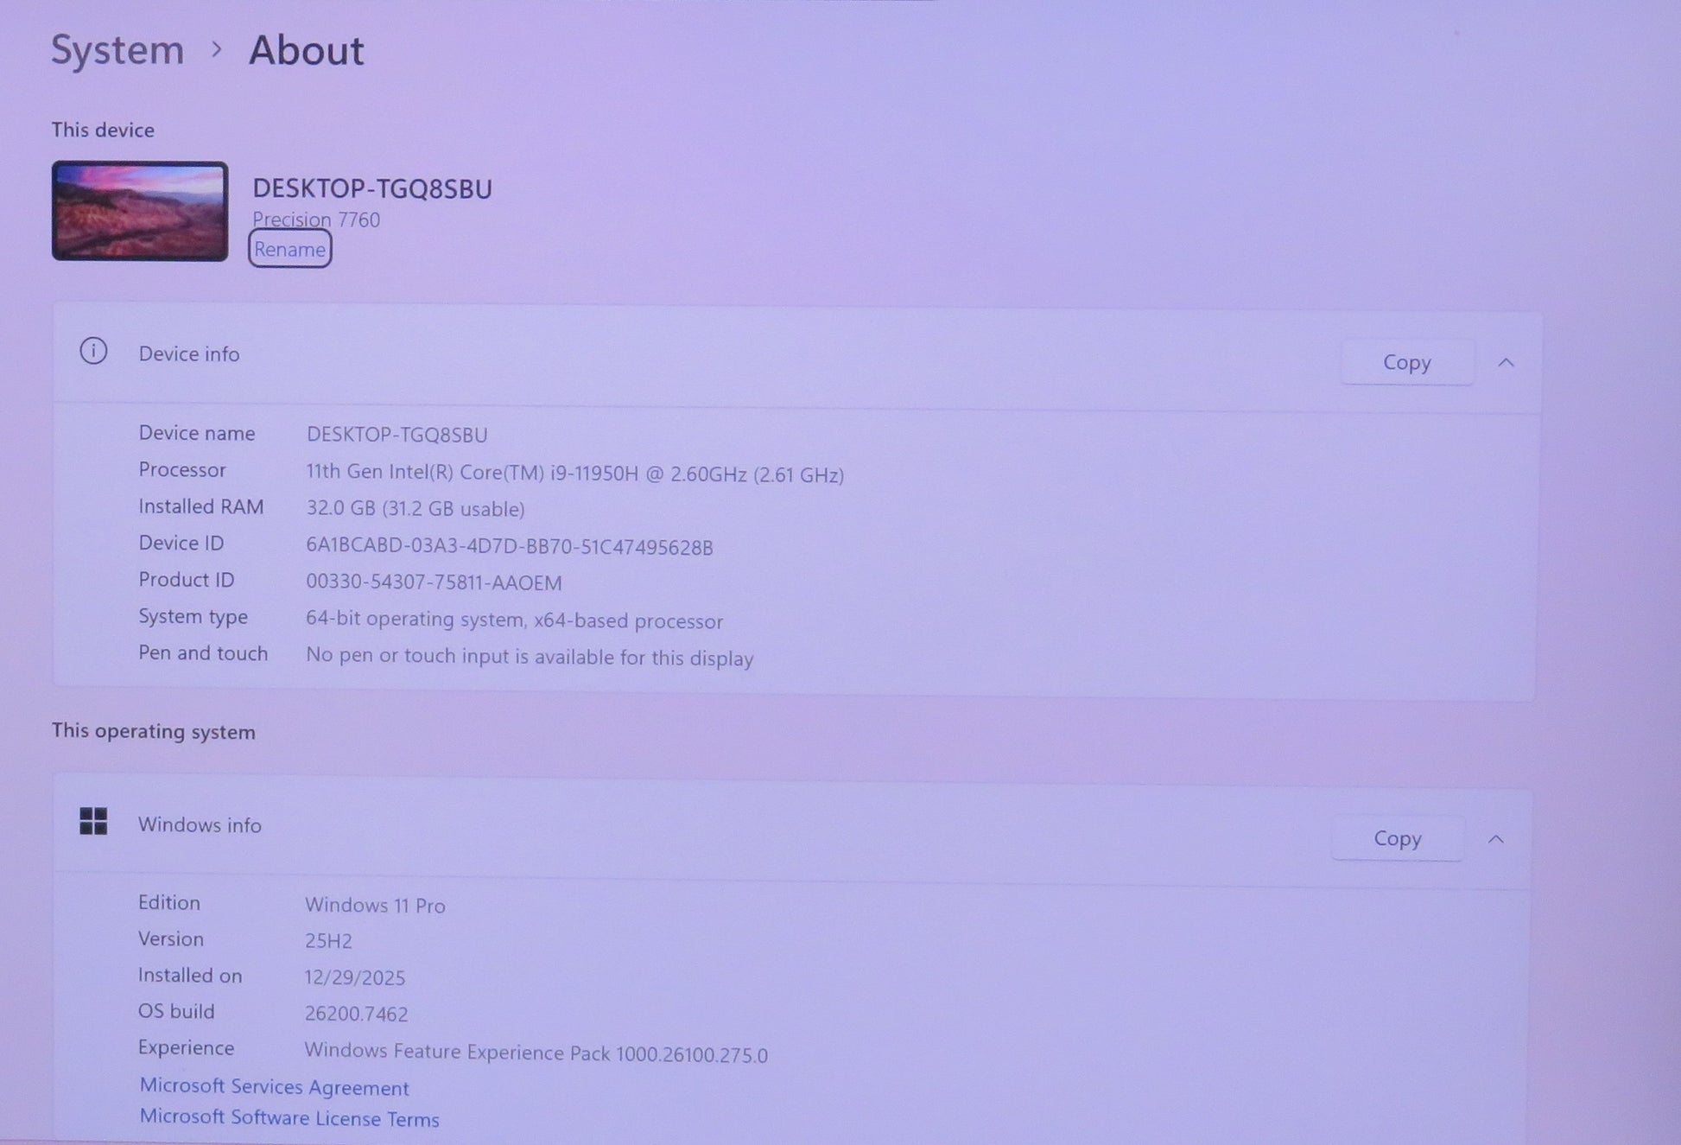Screen dimensions: 1681x1145
Task: Click the Product ID value text
Action: [434, 583]
